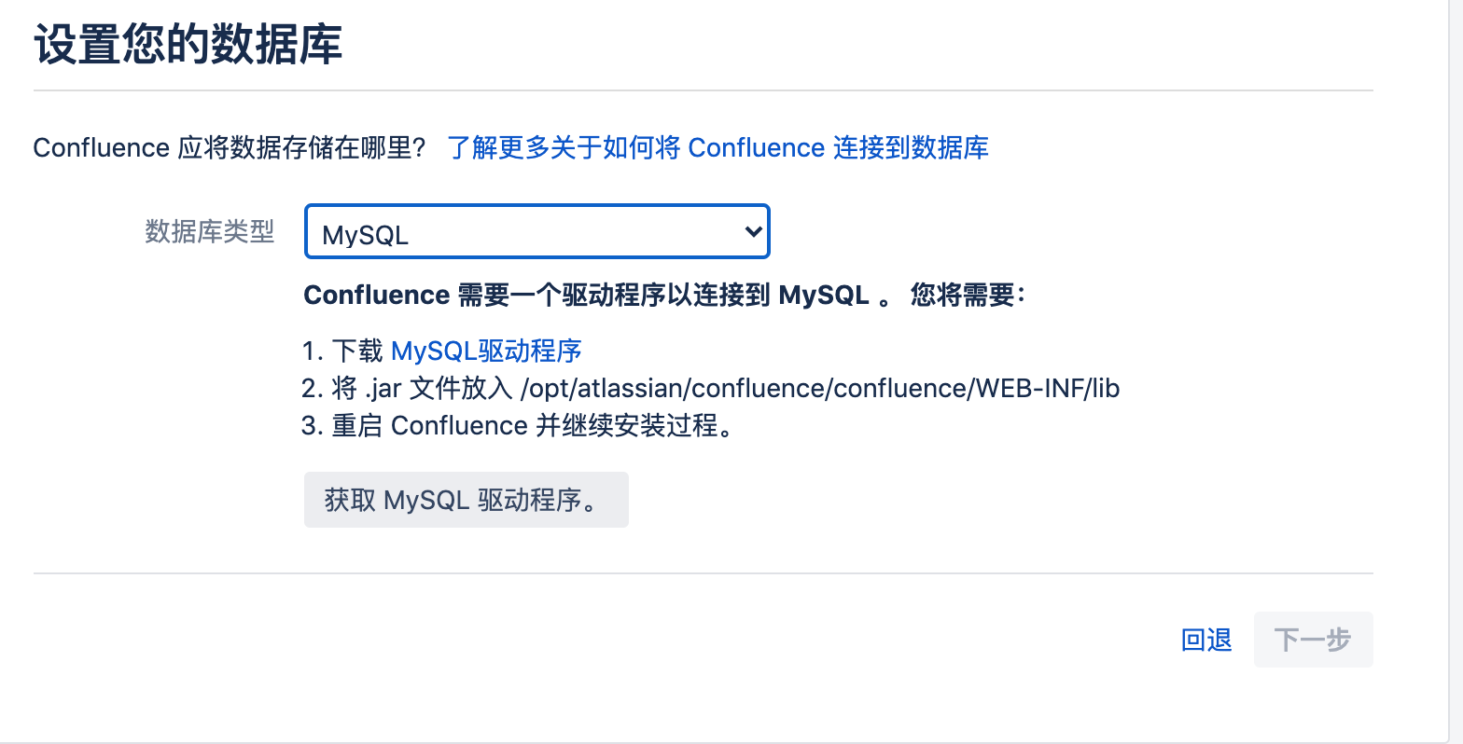Go back with the 回退 link
This screenshot has height=744, width=1463.
(1206, 640)
